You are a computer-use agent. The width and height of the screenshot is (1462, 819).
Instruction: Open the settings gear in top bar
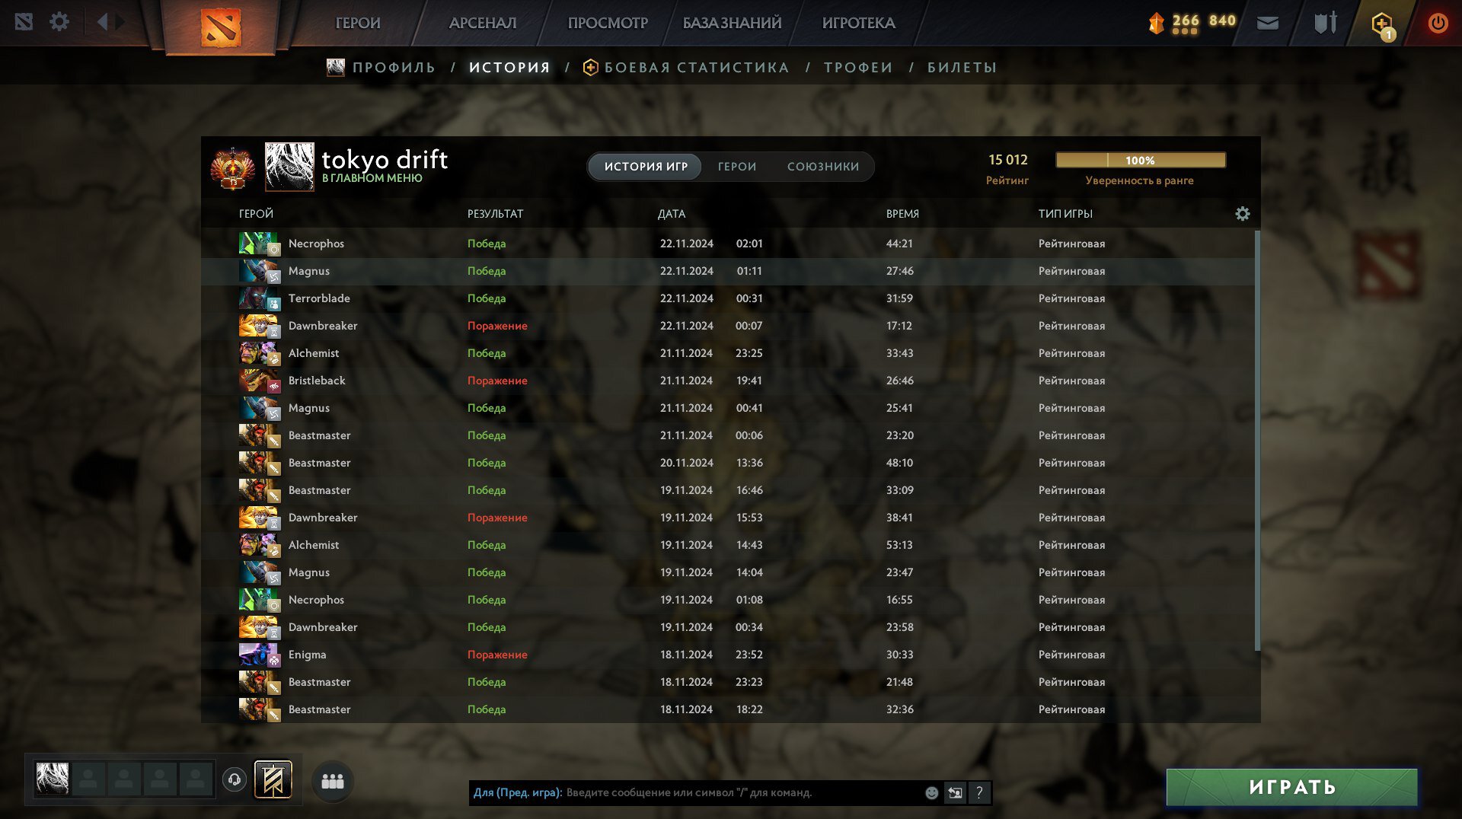coord(59,22)
